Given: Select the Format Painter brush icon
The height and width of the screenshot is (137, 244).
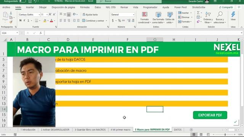Looking at the screenshot, I should [11, 22].
